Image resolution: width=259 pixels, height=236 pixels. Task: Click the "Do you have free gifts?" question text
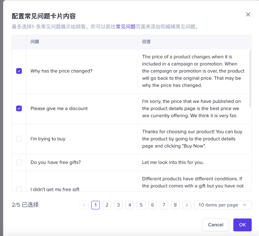pyautogui.click(x=56, y=162)
